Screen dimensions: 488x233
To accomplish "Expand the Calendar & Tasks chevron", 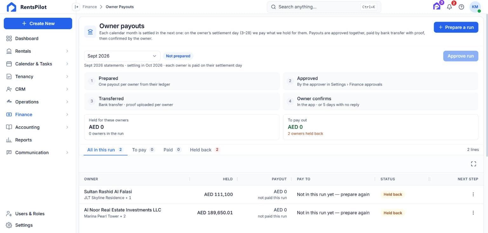I will [67, 64].
